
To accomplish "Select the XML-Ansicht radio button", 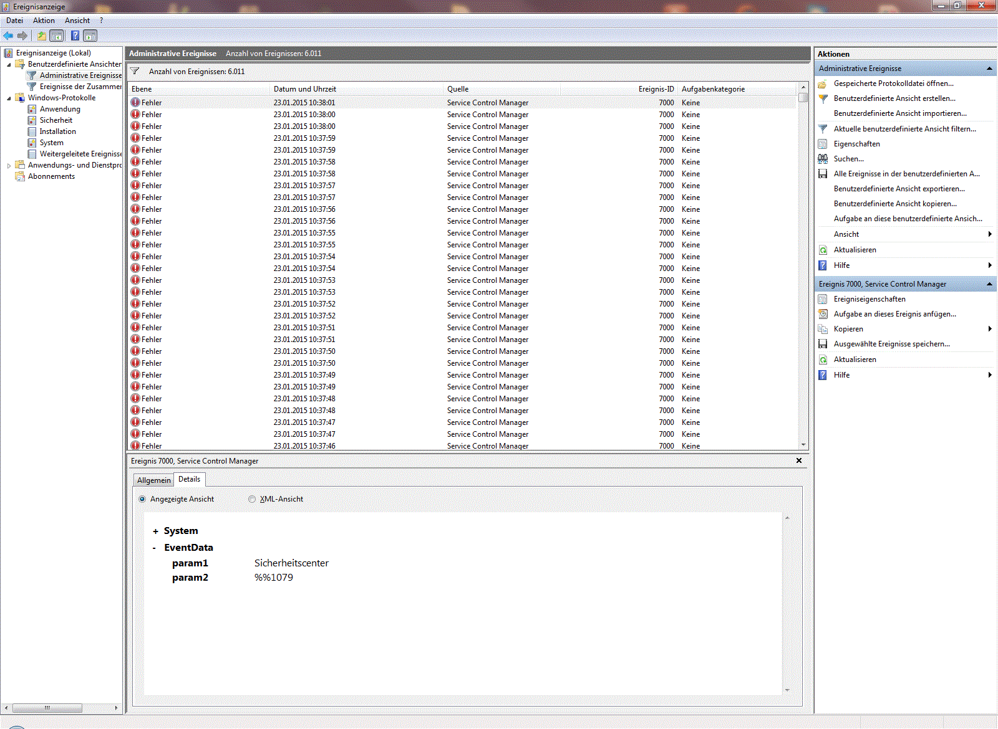I will (252, 499).
